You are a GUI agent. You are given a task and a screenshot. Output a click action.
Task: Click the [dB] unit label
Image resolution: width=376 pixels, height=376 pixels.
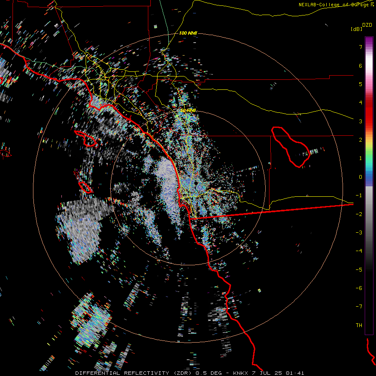tap(356, 29)
